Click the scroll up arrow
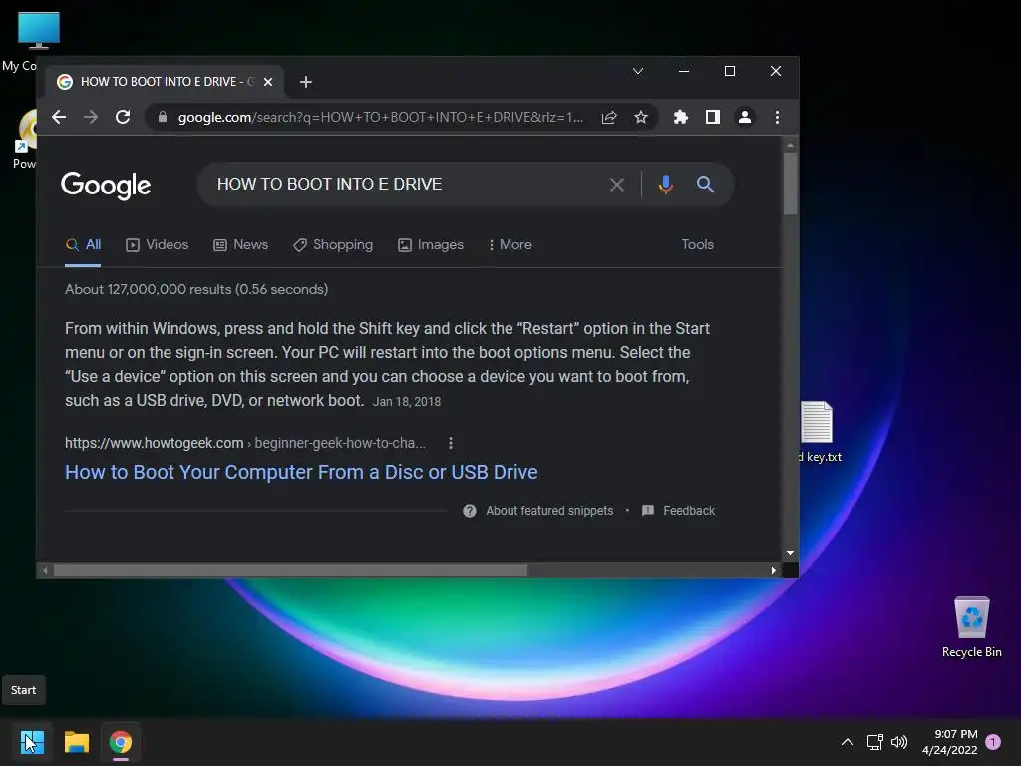This screenshot has height=766, width=1021. point(790,145)
